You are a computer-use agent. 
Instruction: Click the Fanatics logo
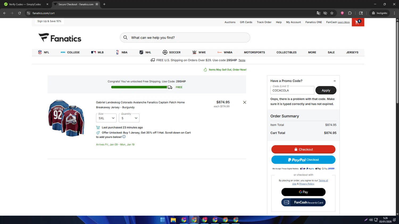(60, 38)
